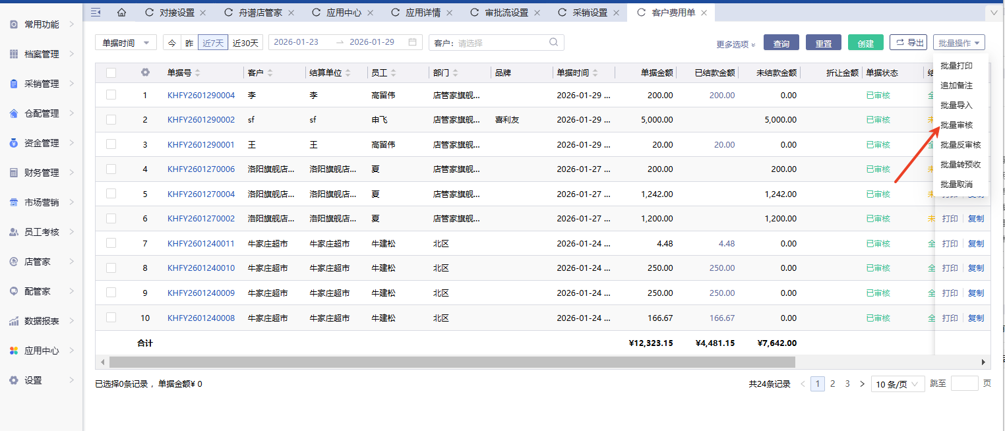Click the calendar icon in date range field

pos(412,42)
